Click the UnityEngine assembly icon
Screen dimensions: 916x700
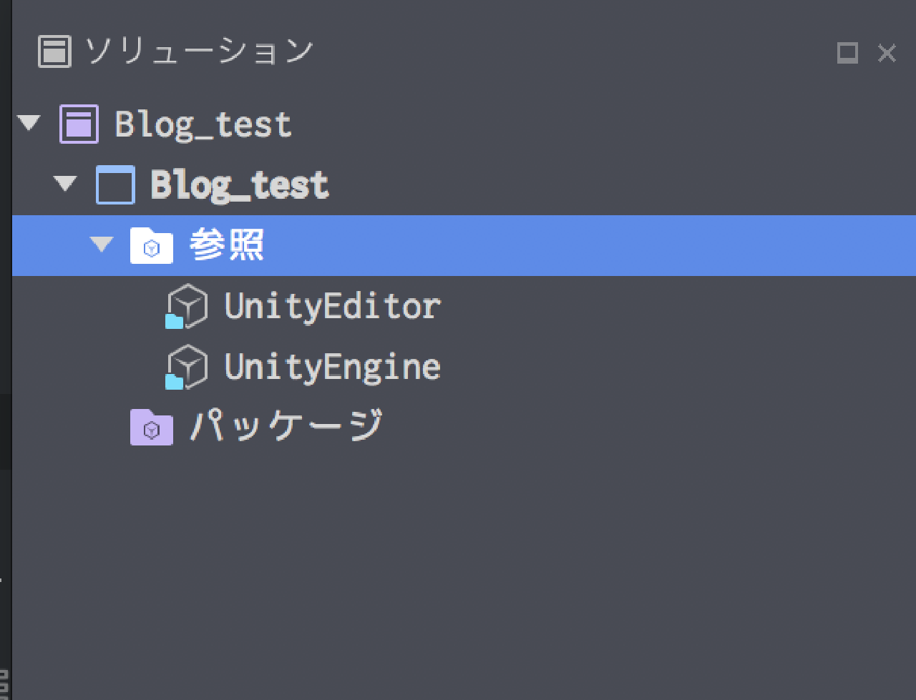186,368
